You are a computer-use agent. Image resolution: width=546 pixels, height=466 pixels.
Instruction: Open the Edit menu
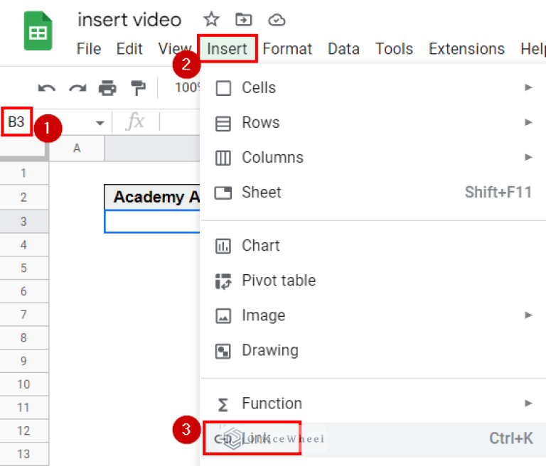coord(129,49)
